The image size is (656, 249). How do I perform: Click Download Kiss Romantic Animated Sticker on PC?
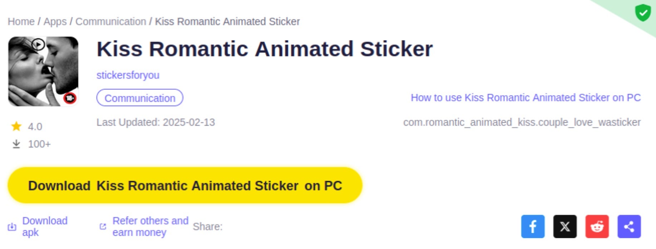[x=185, y=186]
